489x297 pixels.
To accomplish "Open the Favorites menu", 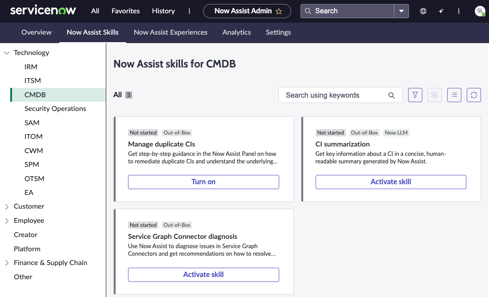I will point(126,11).
